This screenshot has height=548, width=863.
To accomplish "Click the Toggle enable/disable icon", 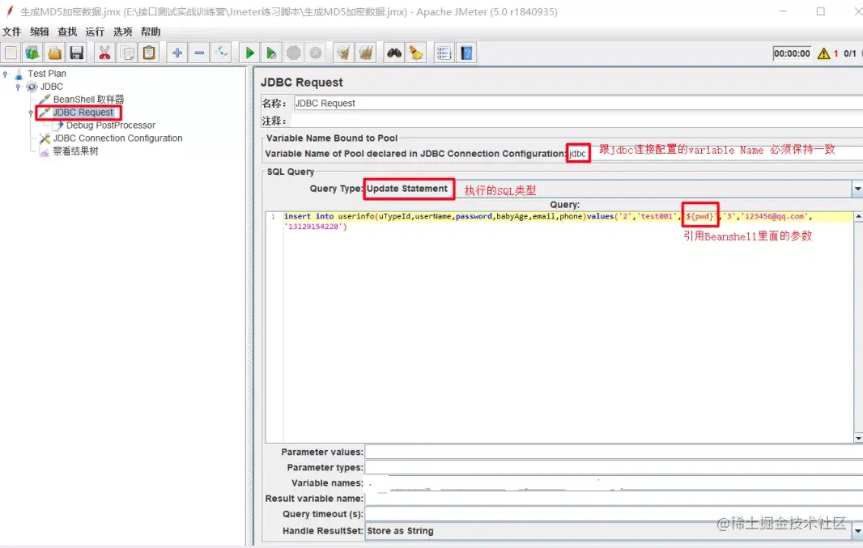I will (x=221, y=53).
